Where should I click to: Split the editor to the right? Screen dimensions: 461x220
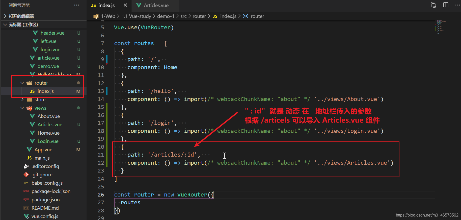[446, 5]
